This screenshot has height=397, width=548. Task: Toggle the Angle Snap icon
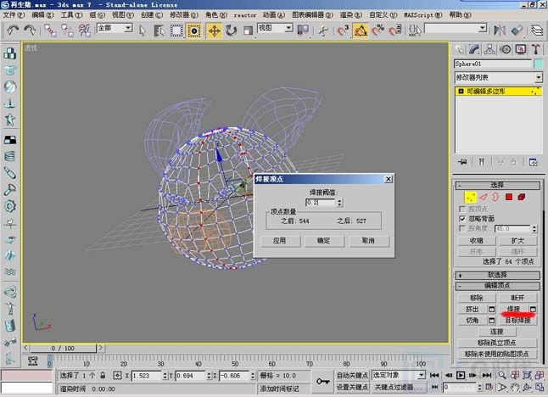pyautogui.click(x=361, y=31)
